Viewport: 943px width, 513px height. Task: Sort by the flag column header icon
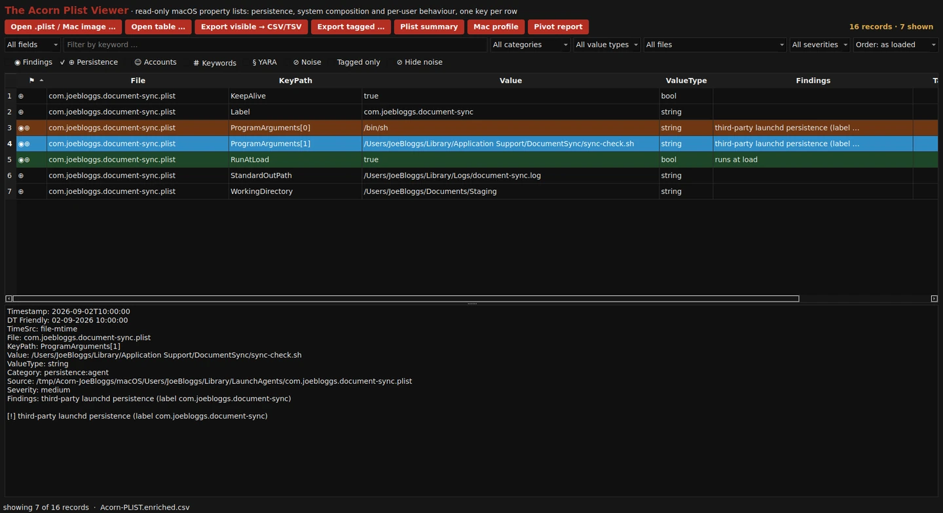pyautogui.click(x=31, y=81)
